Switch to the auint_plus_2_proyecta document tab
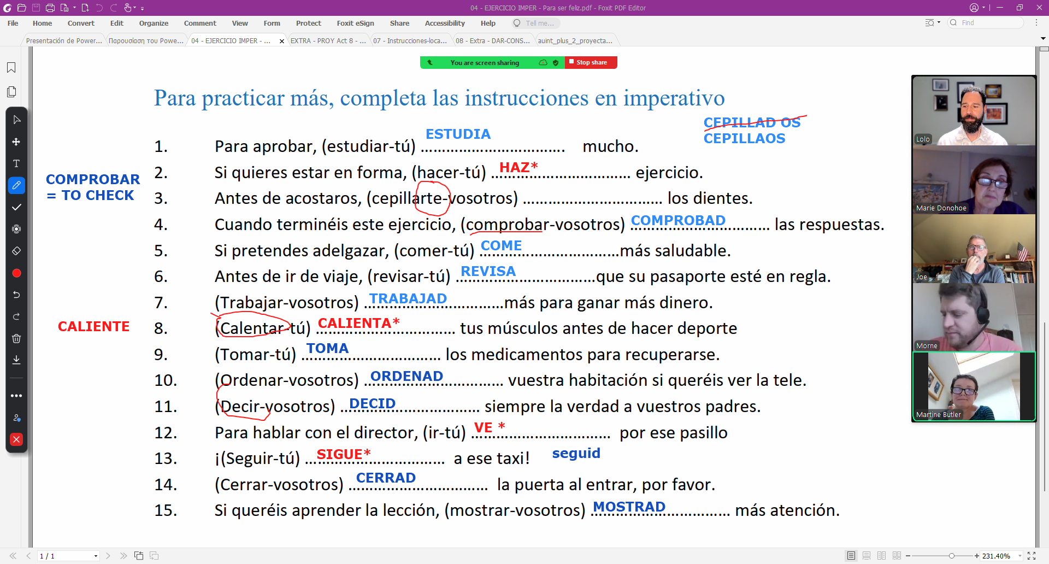This screenshot has height=564, width=1049. 575,40
